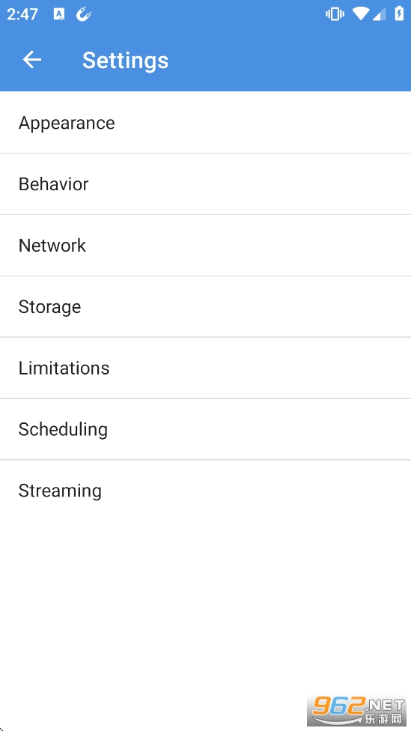411x731 pixels.
Task: Tap the Wi-Fi signal status icon
Action: (x=360, y=14)
